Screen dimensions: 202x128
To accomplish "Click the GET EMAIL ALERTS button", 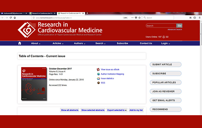I will pyautogui.click(x=166, y=100).
